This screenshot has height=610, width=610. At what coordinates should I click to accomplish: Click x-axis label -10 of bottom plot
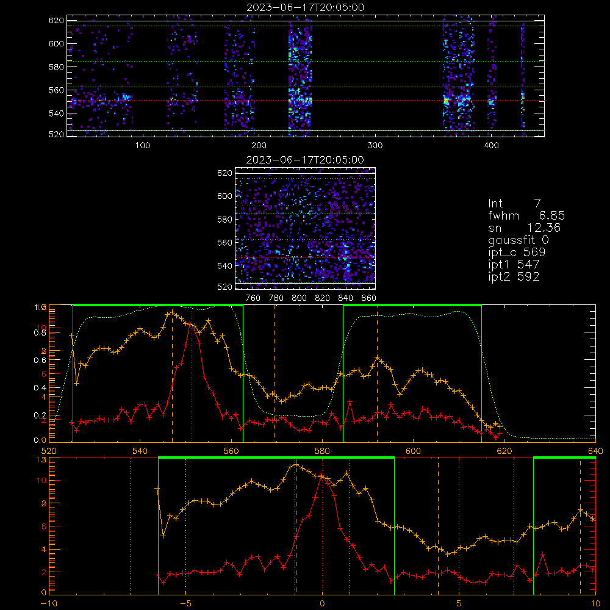pyautogui.click(x=49, y=604)
